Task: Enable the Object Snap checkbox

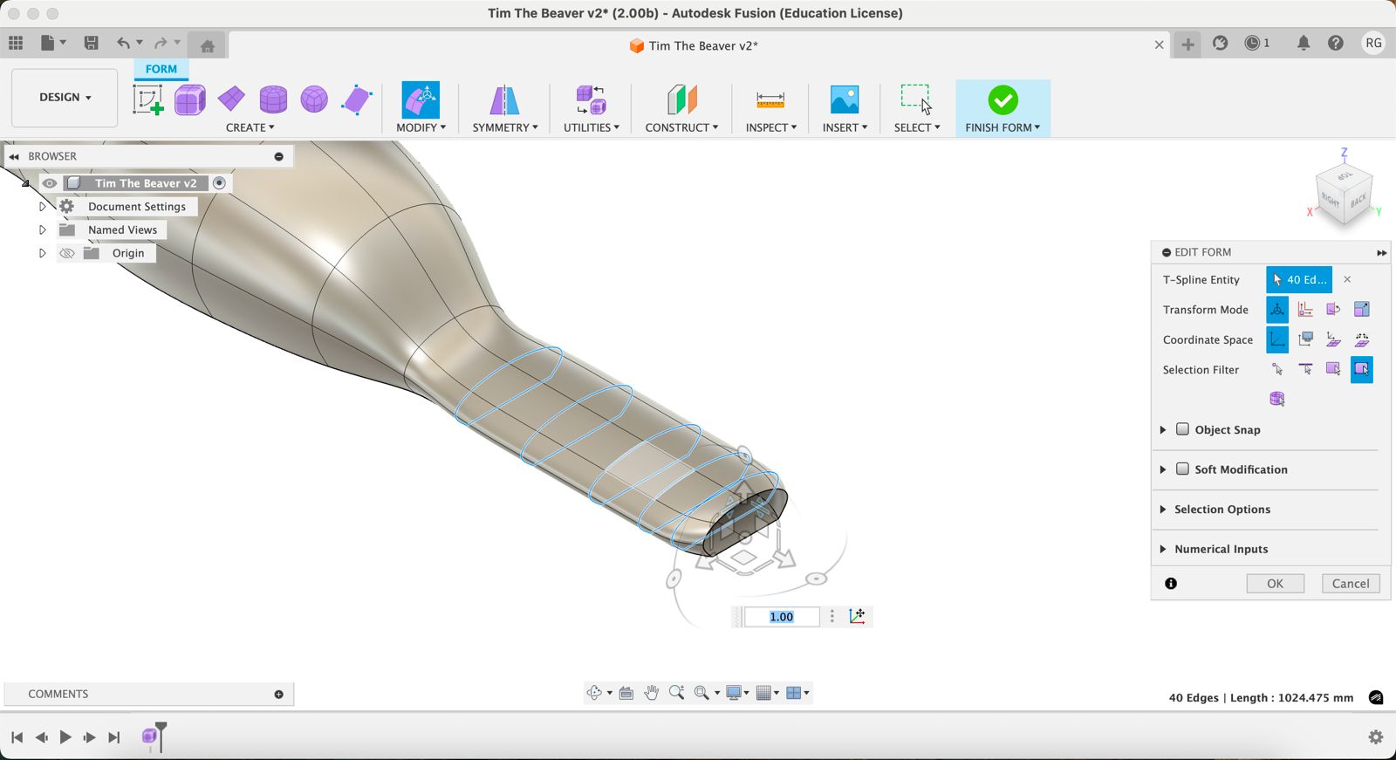Action: point(1182,429)
